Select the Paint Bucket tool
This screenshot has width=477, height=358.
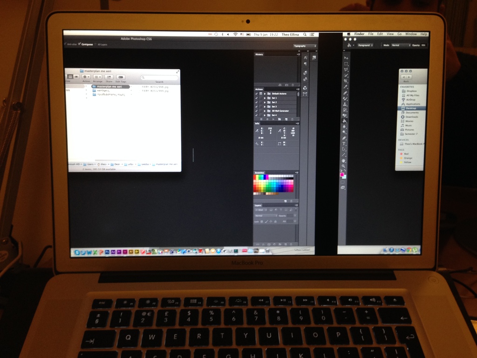[x=345, y=121]
